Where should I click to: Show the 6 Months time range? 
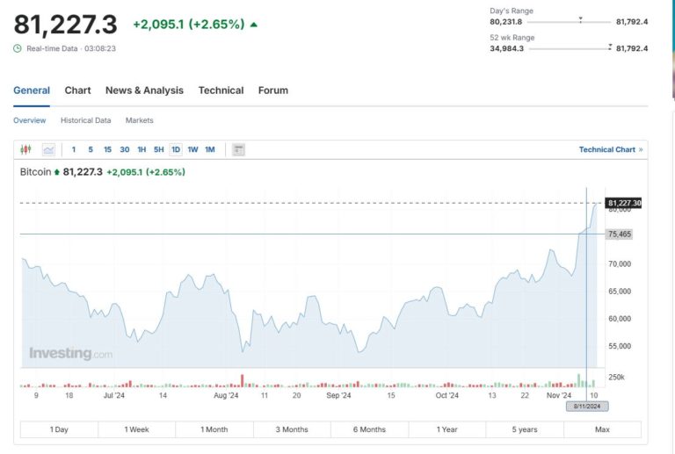click(369, 429)
